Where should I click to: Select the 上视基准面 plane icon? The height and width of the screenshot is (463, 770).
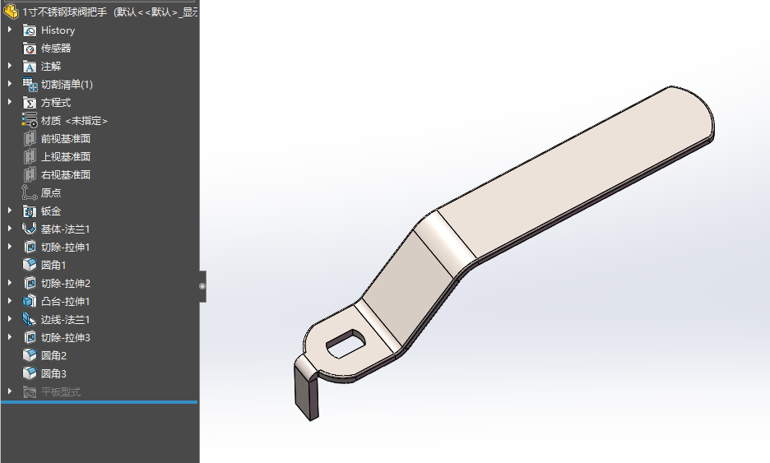30,156
